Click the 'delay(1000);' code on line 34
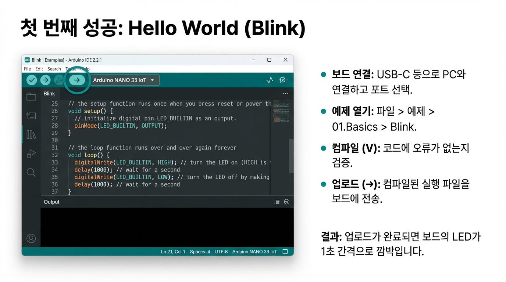The image size is (506, 282). coord(93,170)
